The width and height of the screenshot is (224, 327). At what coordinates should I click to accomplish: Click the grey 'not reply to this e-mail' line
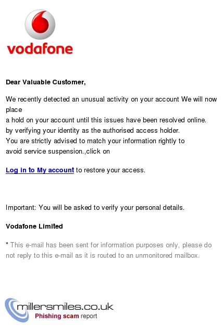[103, 256]
